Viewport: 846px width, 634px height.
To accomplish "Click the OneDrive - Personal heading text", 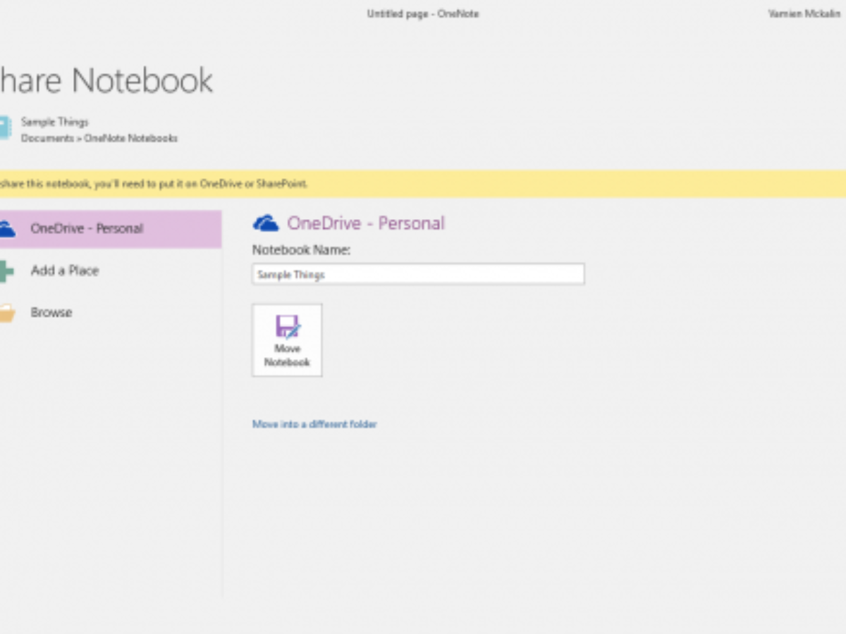I will pos(366,223).
